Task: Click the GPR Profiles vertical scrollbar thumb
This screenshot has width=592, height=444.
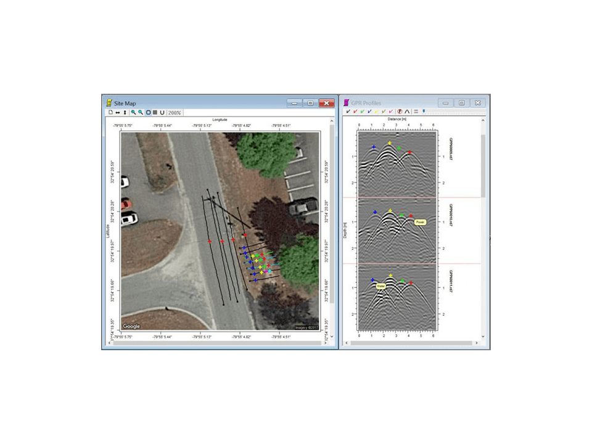Action: (483, 166)
